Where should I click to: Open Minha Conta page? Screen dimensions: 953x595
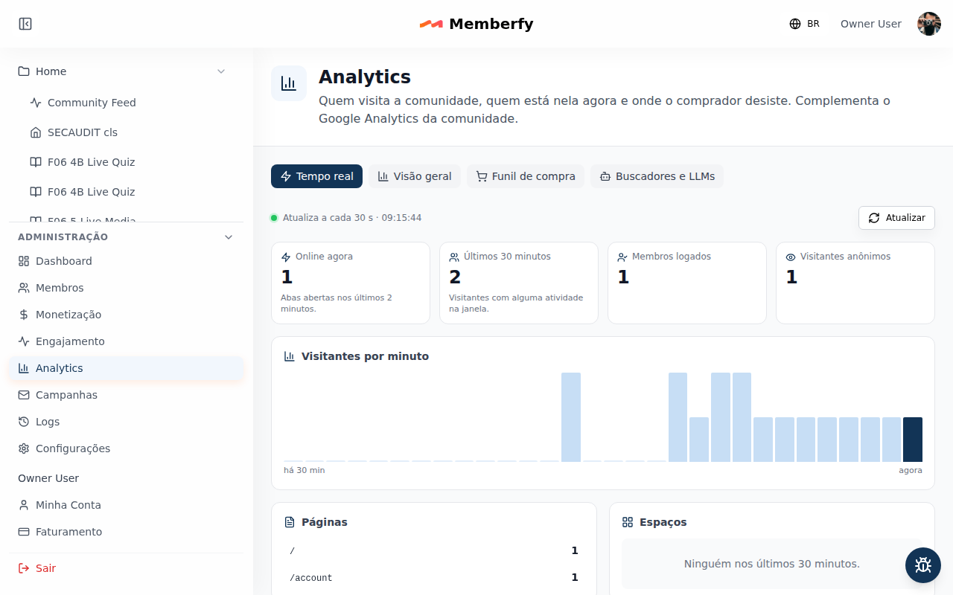pos(127,505)
